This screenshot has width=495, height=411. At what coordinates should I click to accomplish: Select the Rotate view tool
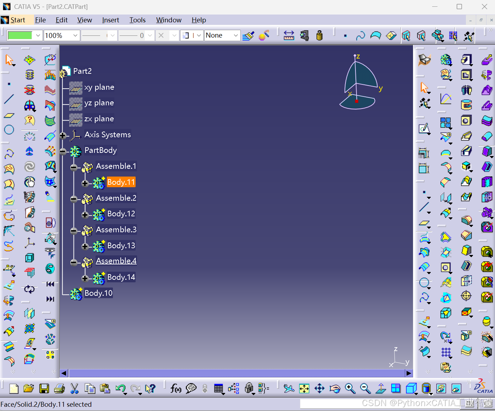[335, 389]
